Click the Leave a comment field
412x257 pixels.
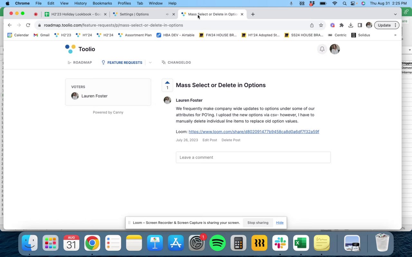point(253,157)
